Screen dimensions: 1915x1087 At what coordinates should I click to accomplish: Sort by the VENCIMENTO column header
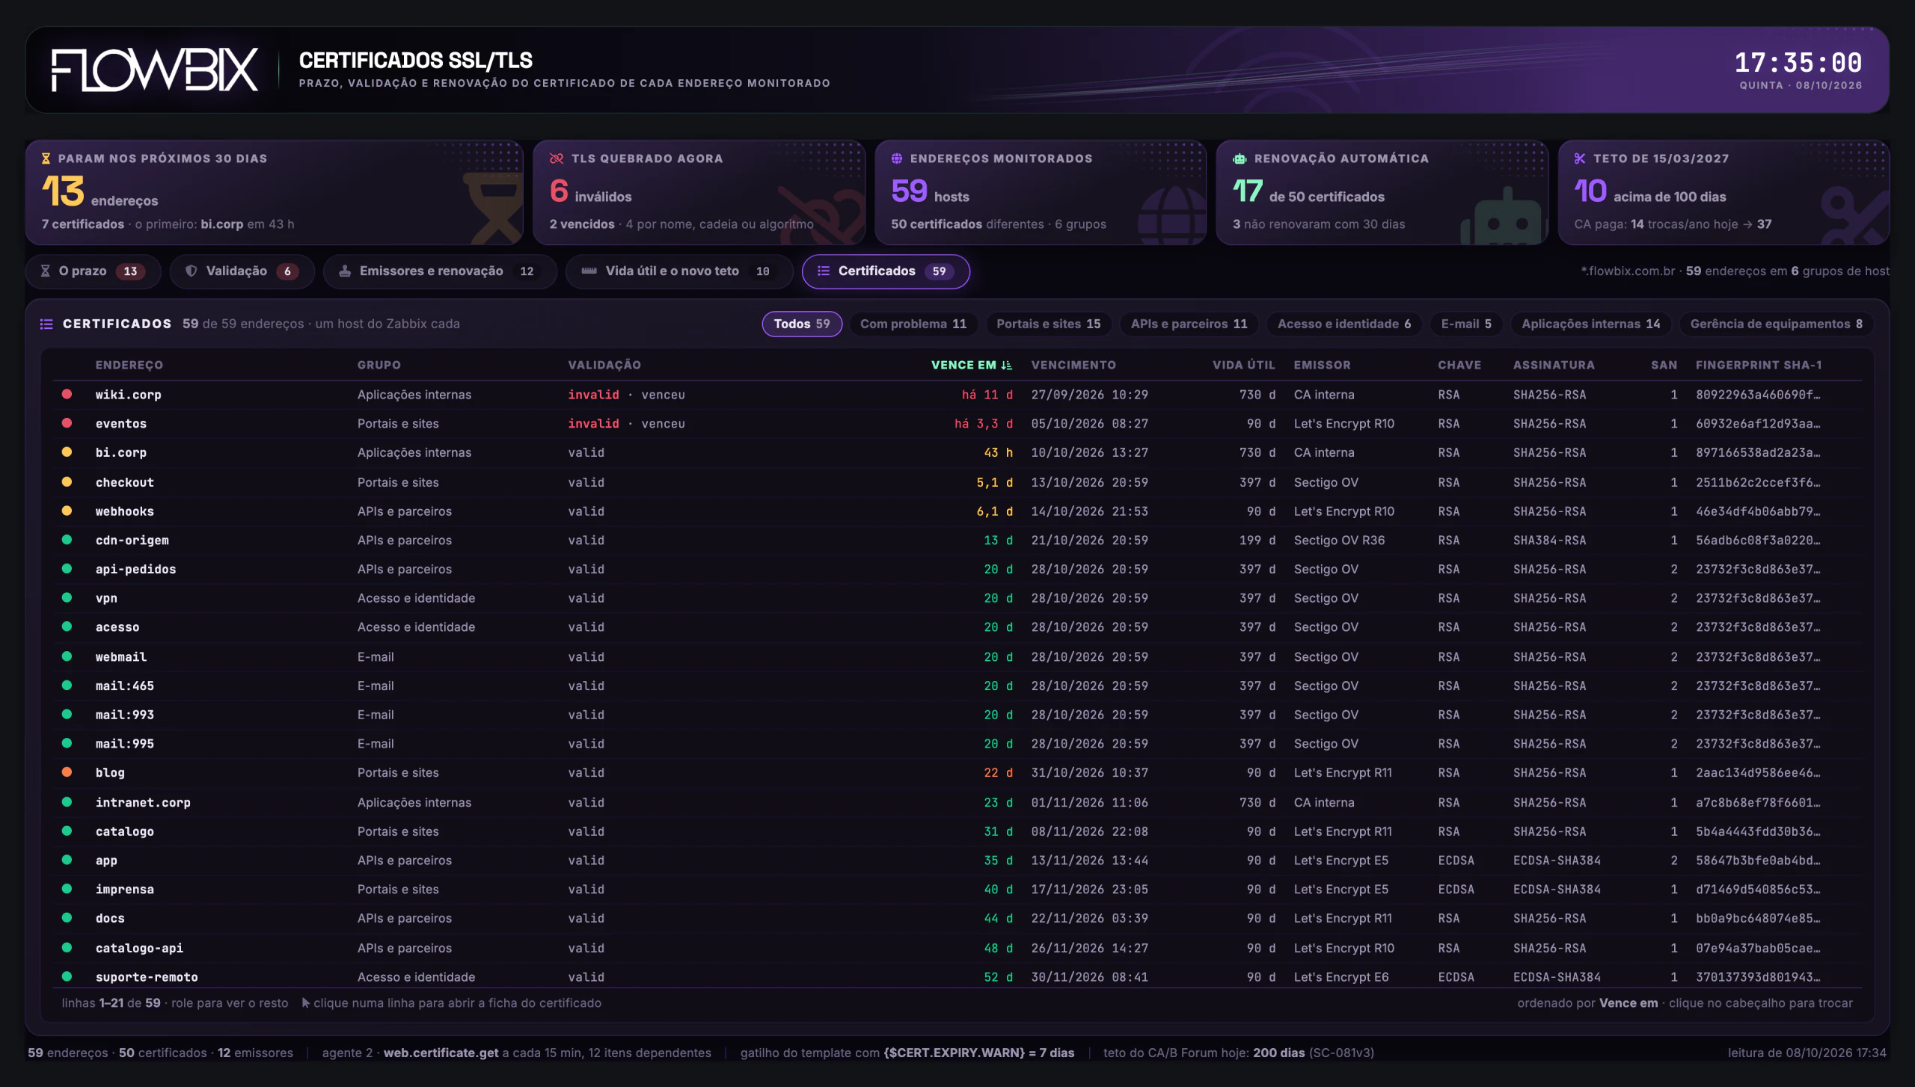coord(1073,365)
